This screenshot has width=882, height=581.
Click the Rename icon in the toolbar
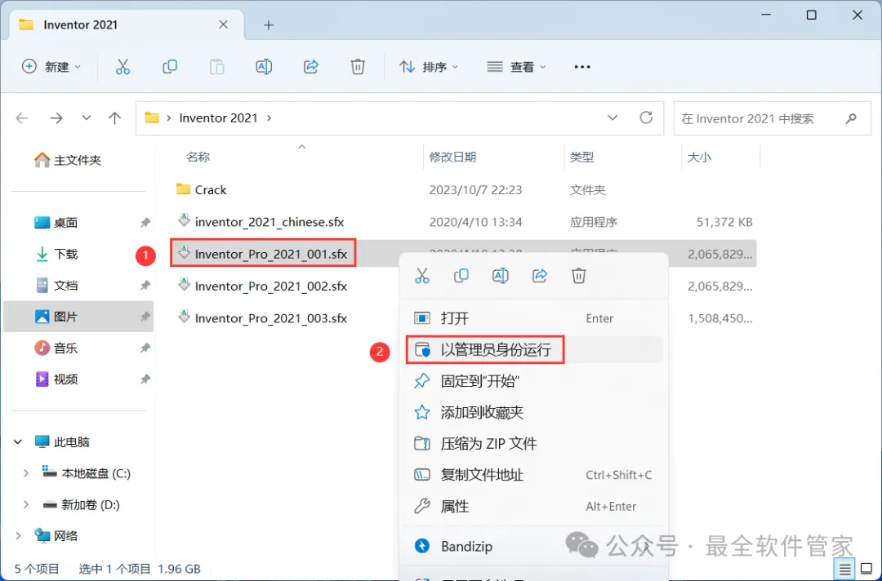tap(264, 67)
